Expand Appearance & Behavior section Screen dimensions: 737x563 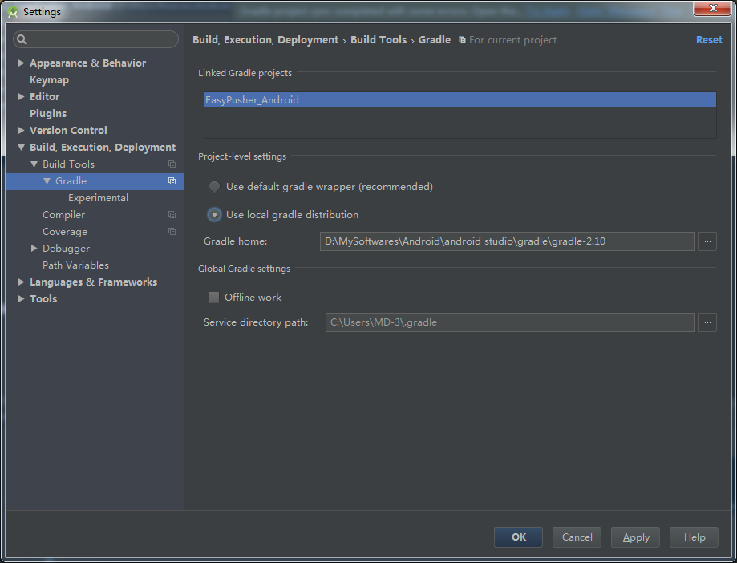coord(21,63)
